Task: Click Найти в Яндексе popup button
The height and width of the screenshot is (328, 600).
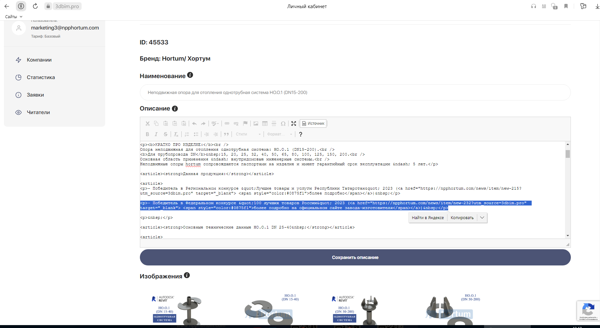Action: 428,218
